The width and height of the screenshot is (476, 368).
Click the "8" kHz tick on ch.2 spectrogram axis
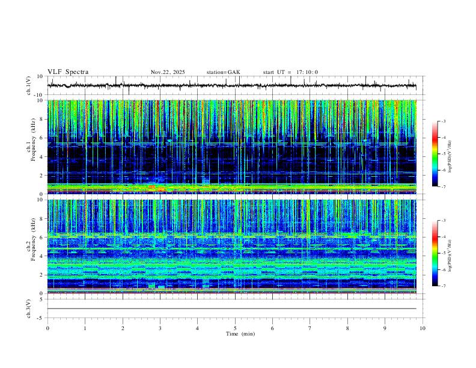pos(41,219)
